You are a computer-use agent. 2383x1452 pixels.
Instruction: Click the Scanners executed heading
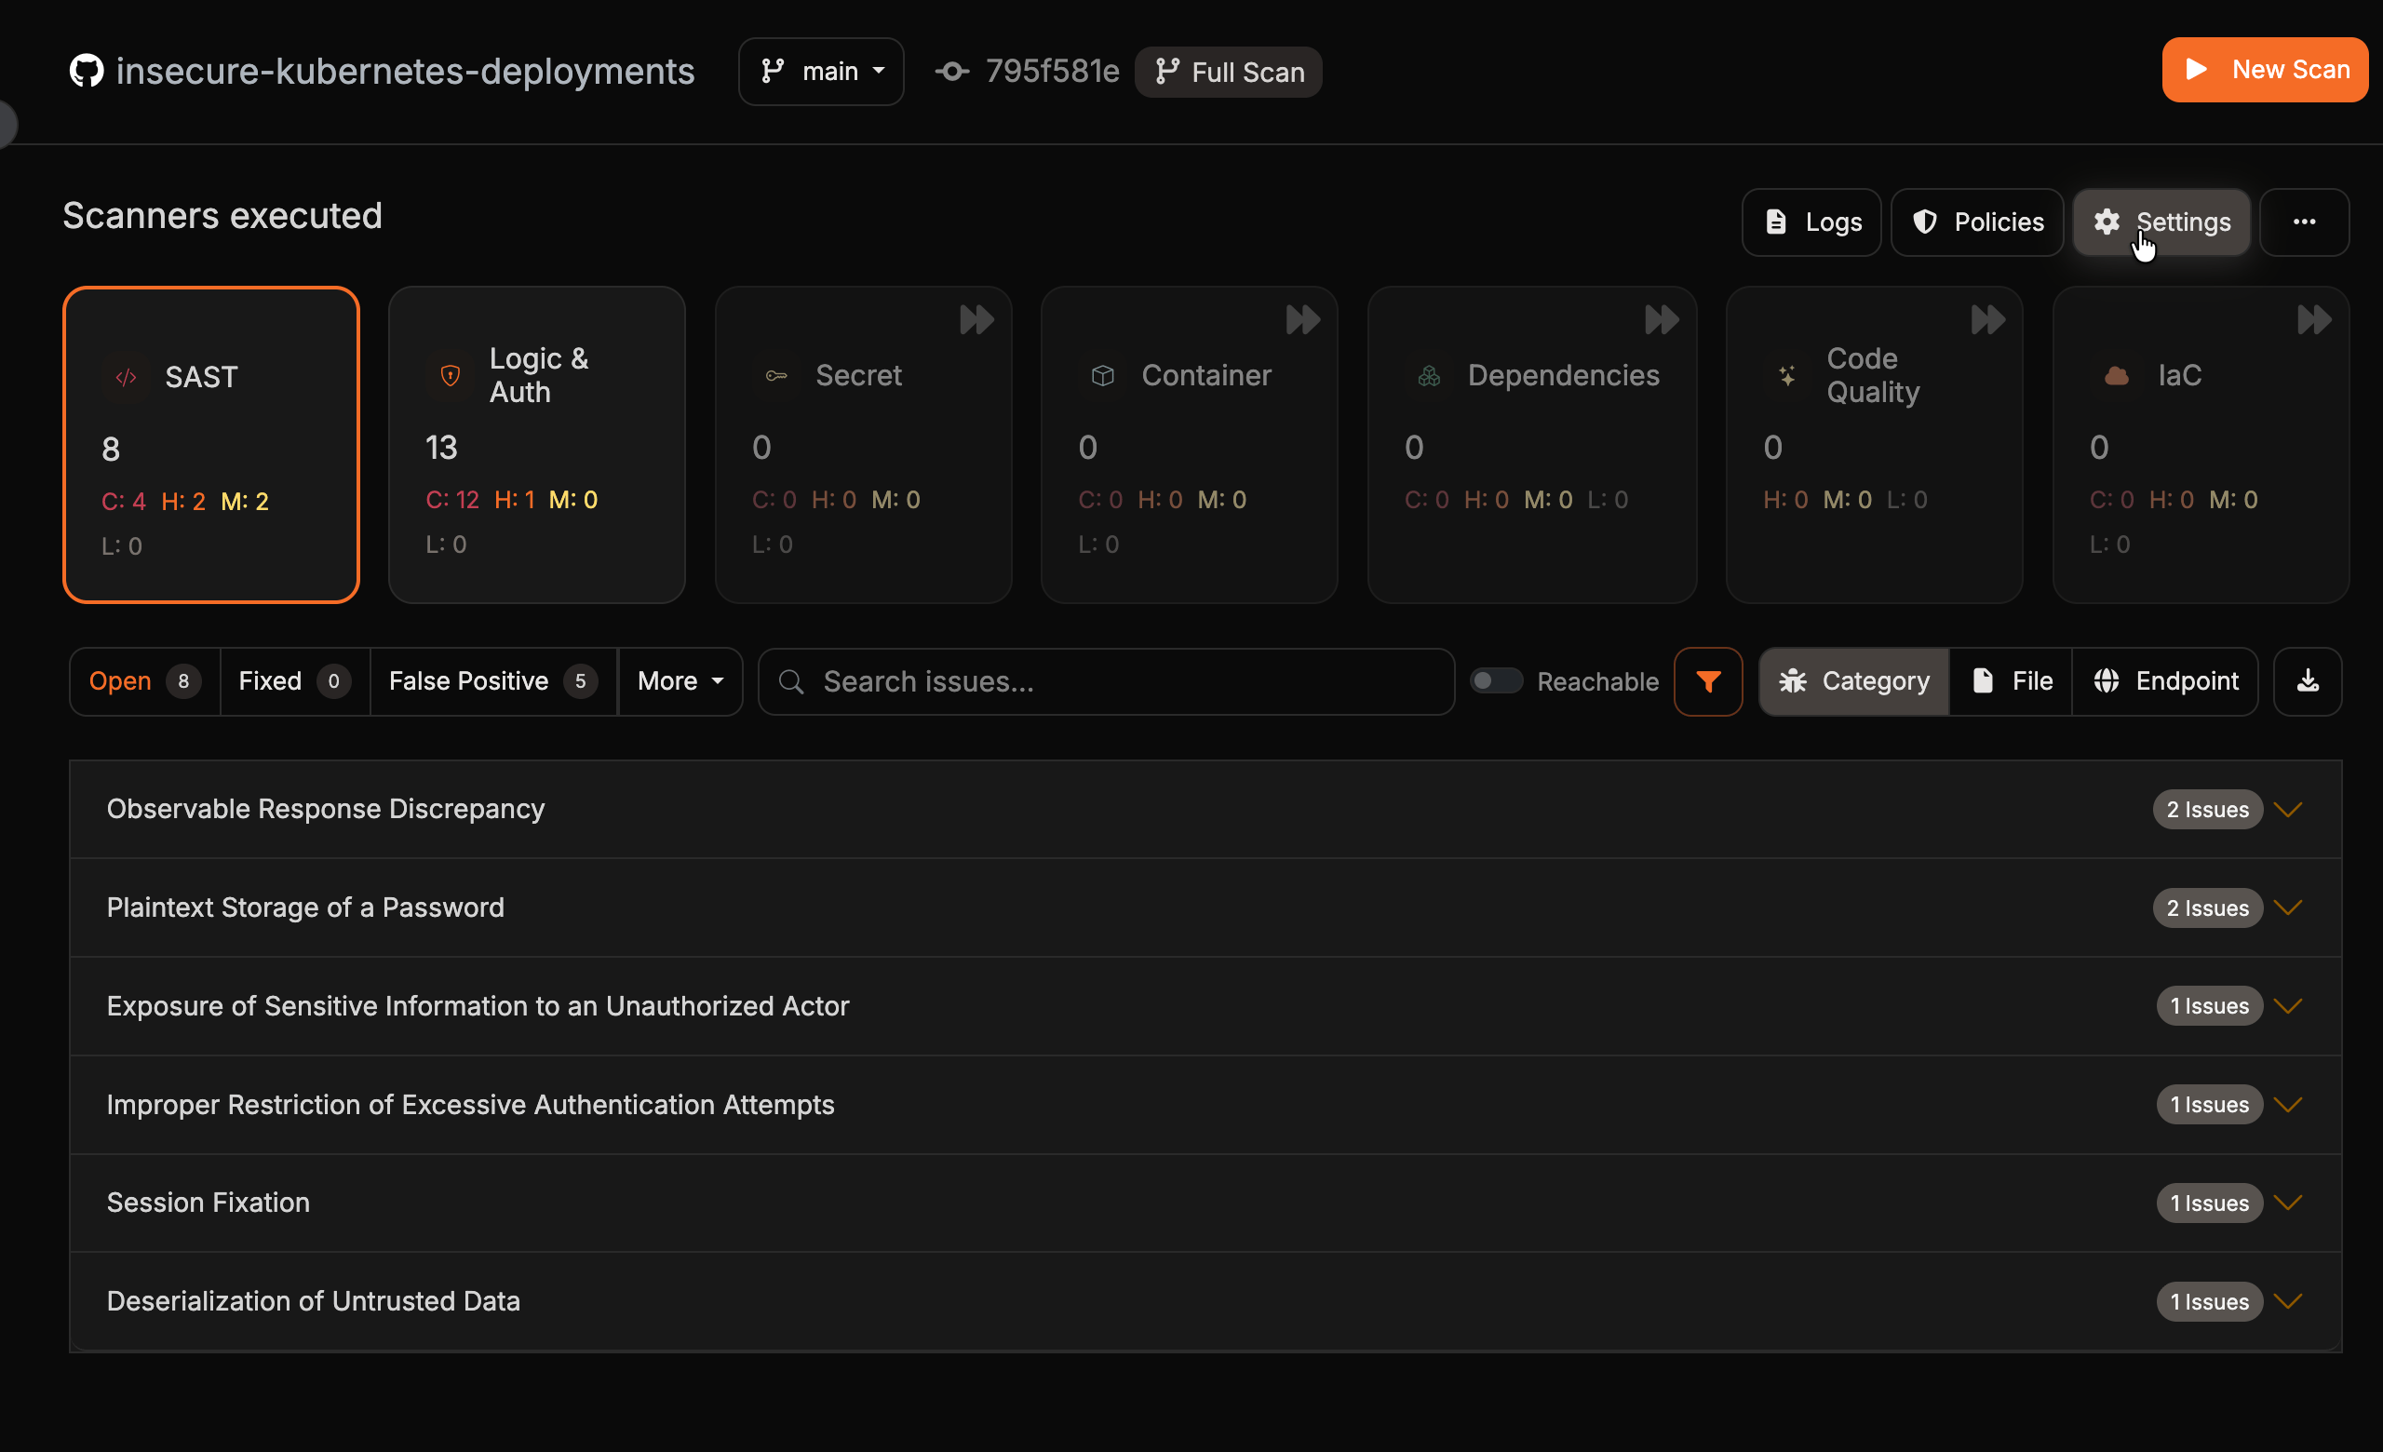222,216
